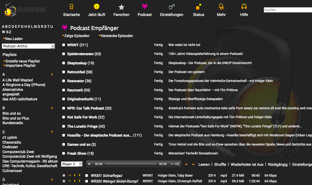Click Neu Laden in the sidebar

[x=14, y=39]
